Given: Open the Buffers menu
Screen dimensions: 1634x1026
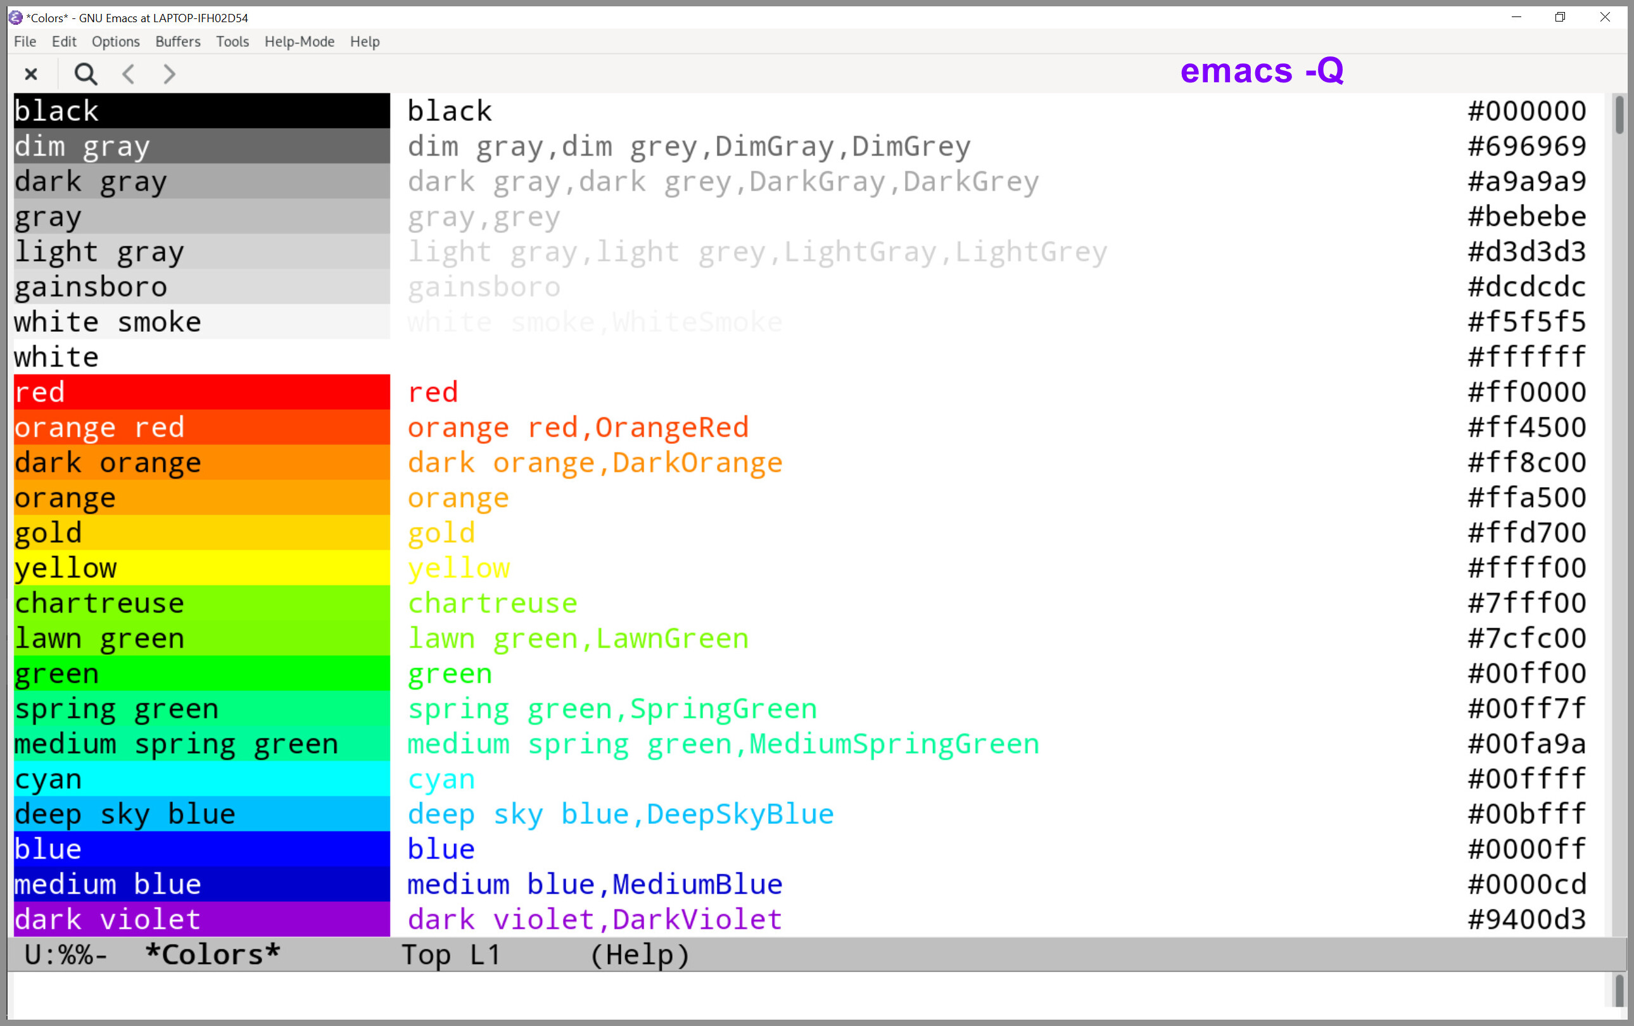Looking at the screenshot, I should [x=178, y=41].
